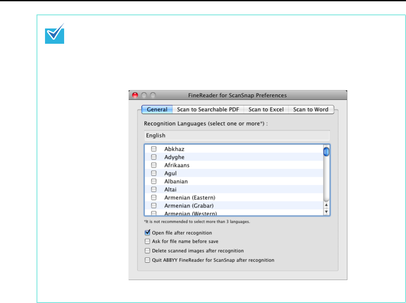This screenshot has width=406, height=303.
Task: Enable the Afrikaans language checkbox
Action: point(154,165)
